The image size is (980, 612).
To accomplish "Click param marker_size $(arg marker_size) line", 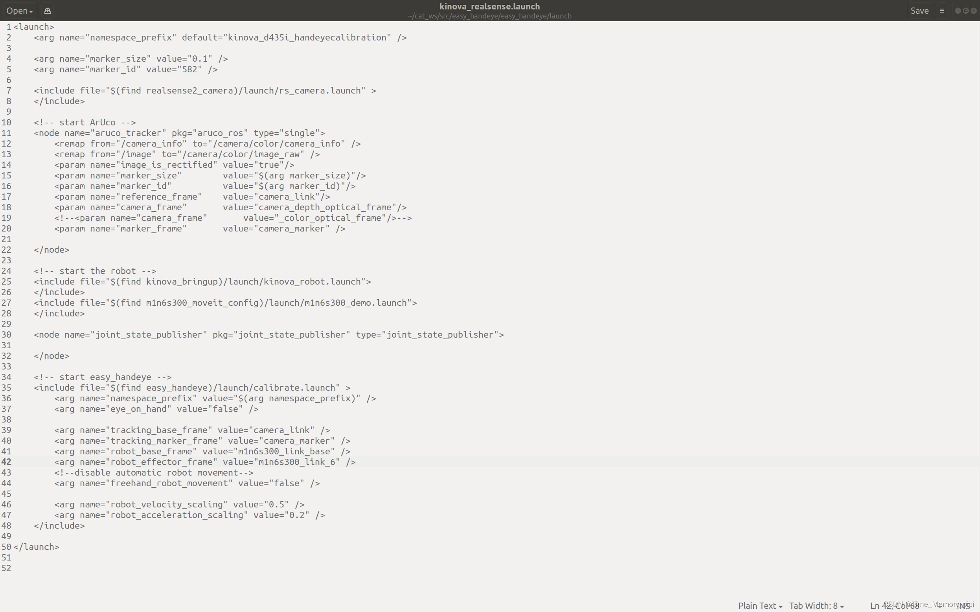I will pos(210,175).
